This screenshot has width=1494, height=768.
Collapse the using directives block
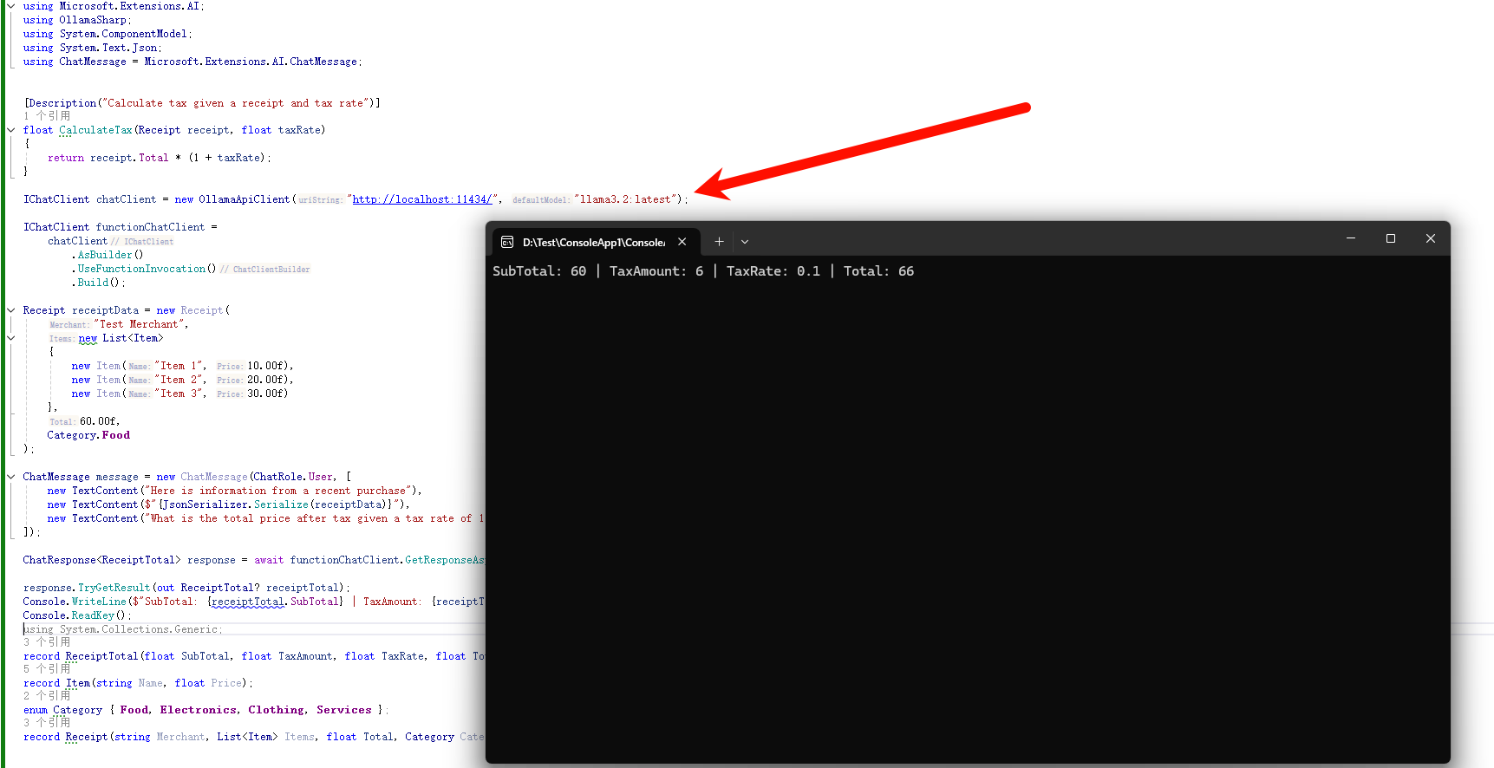[11, 6]
